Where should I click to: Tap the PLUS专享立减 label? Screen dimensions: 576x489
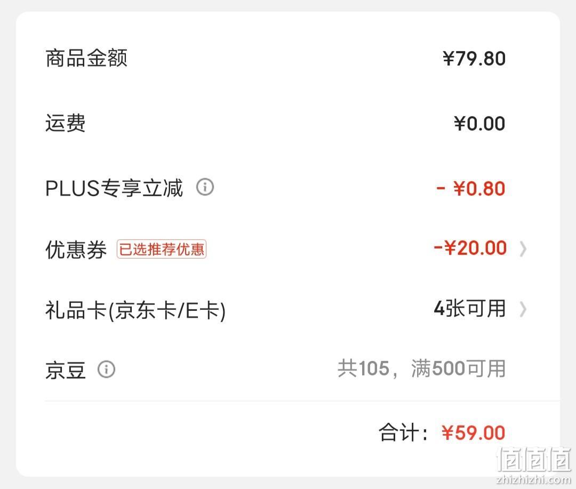coord(114,188)
